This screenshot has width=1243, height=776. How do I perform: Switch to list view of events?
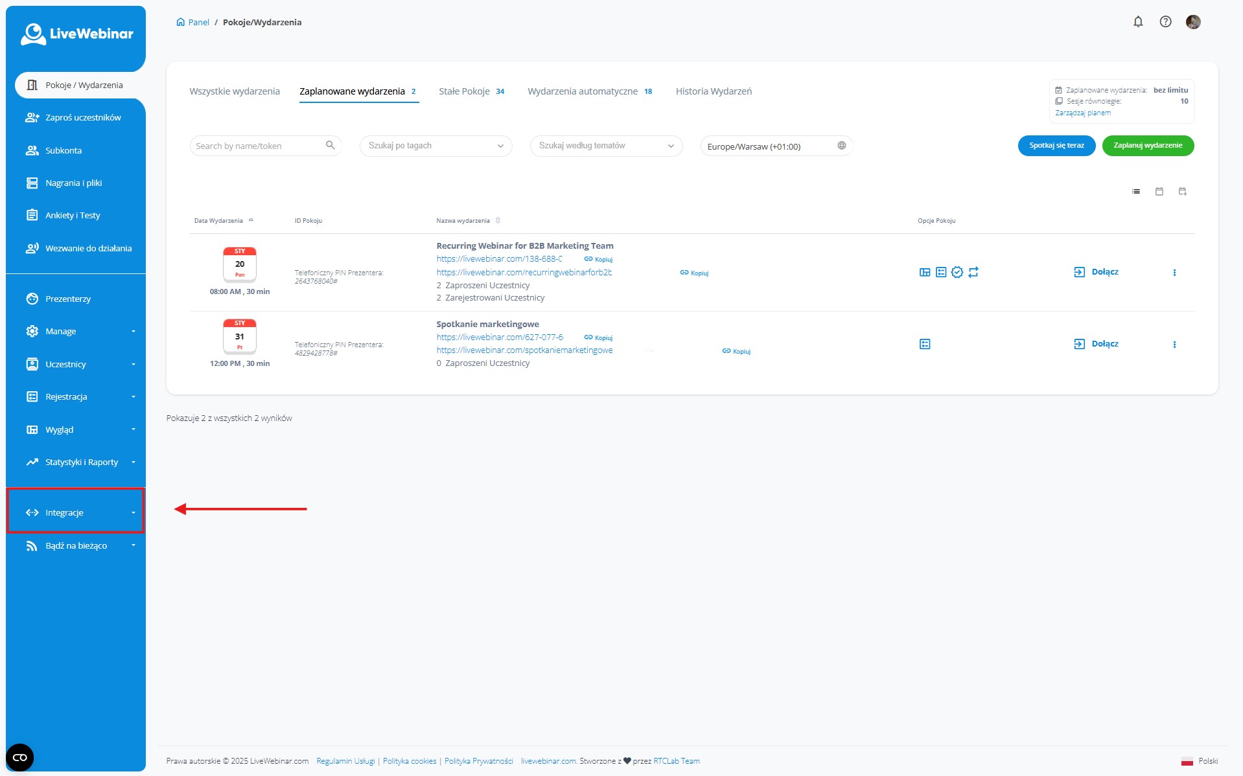(x=1135, y=191)
